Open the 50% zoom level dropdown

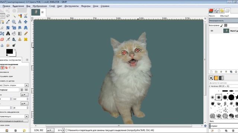64,130
